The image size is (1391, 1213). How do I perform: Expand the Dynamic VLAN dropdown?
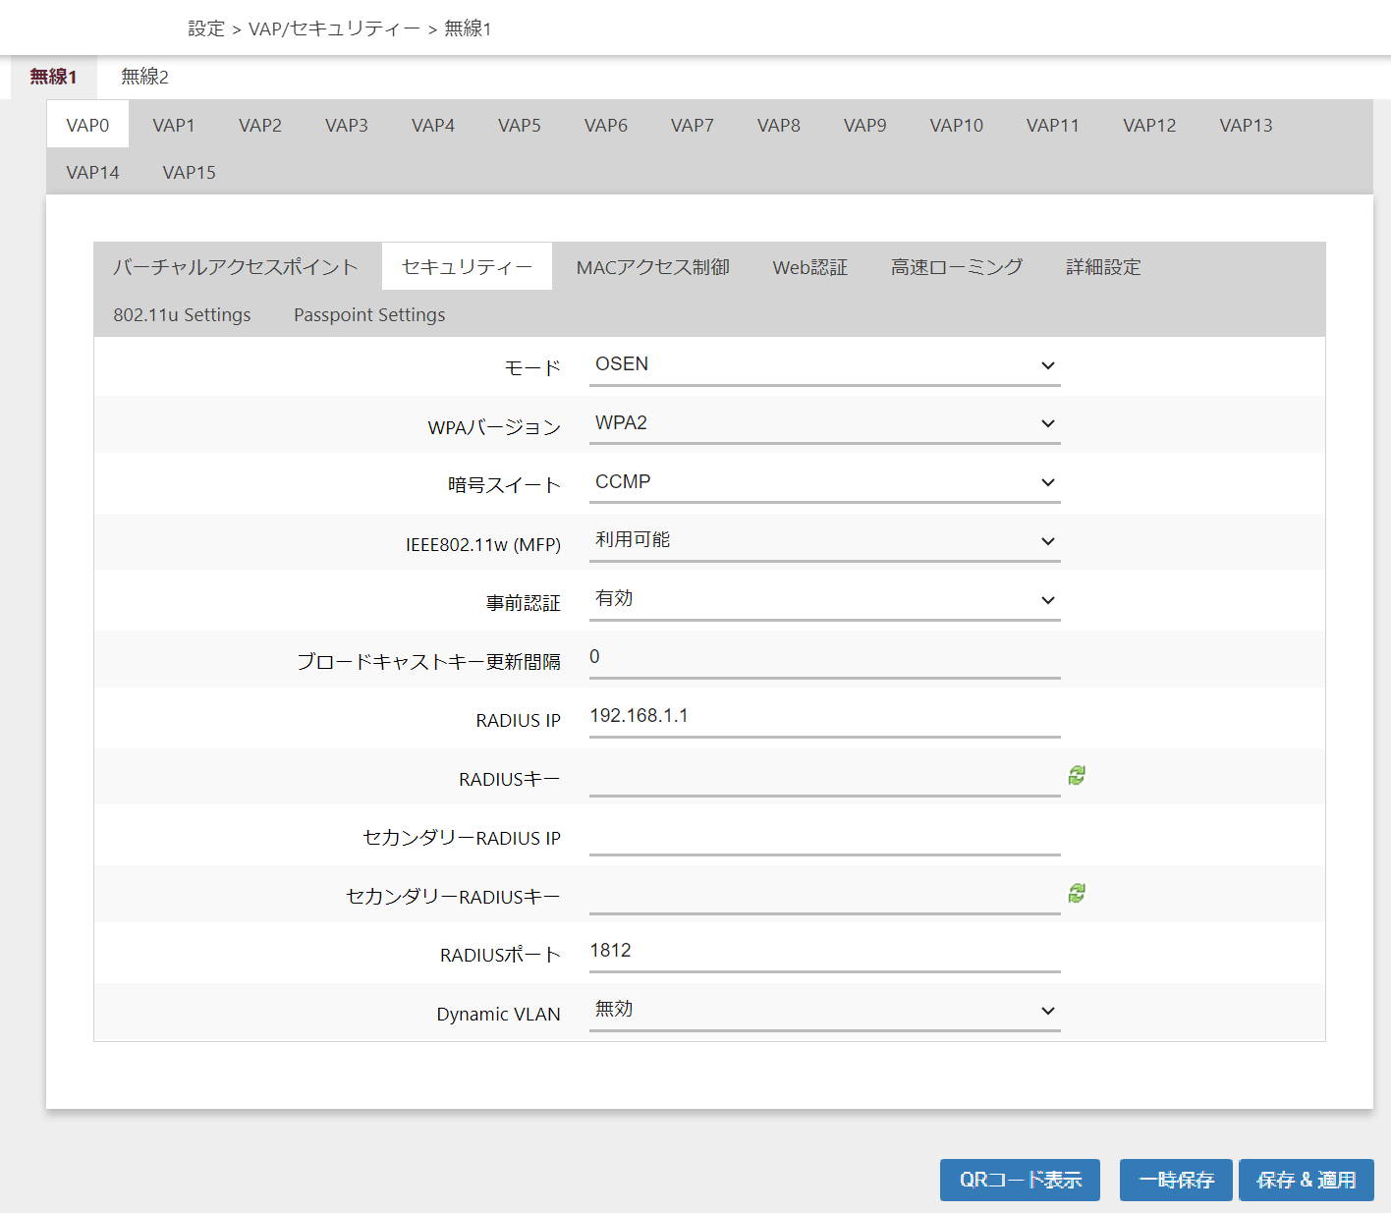pos(824,1011)
